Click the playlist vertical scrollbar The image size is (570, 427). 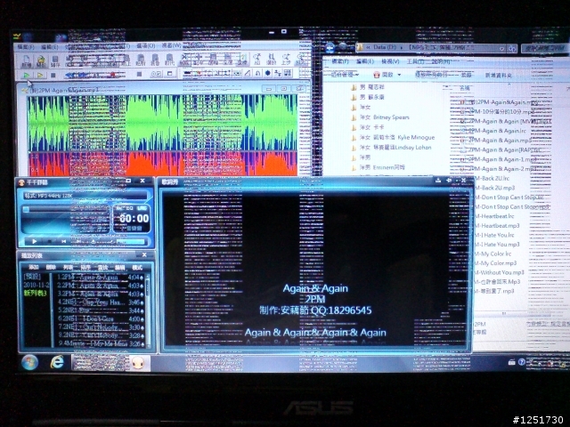(148, 310)
